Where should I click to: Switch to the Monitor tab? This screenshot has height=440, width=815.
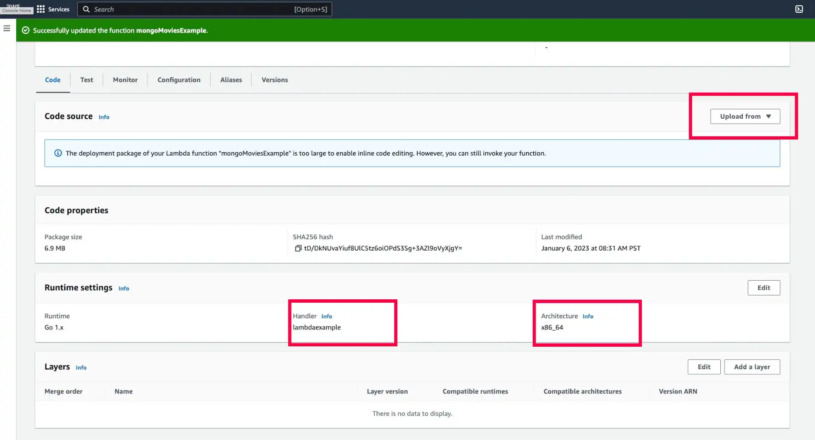tap(125, 80)
